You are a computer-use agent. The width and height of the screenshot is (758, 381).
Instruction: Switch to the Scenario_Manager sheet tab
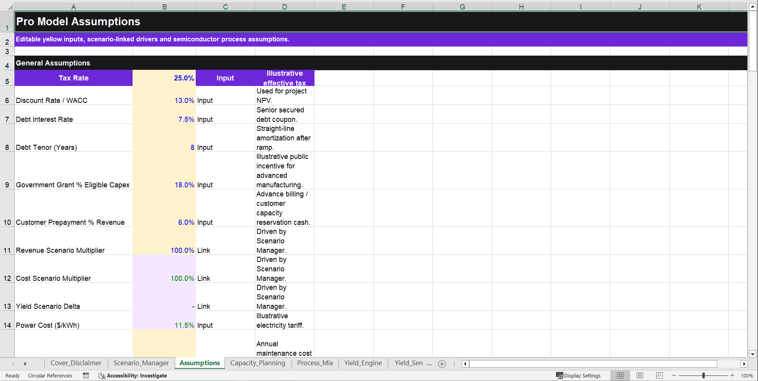(141, 363)
